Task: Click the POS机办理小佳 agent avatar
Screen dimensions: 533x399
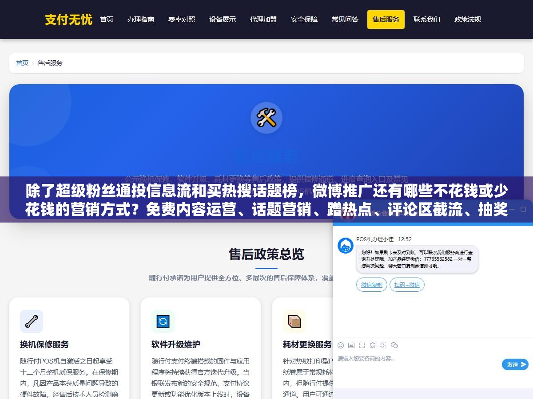Action: click(x=346, y=246)
